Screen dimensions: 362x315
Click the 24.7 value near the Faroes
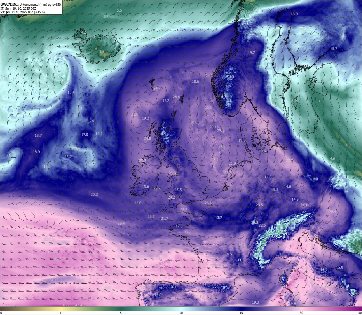(x=157, y=88)
